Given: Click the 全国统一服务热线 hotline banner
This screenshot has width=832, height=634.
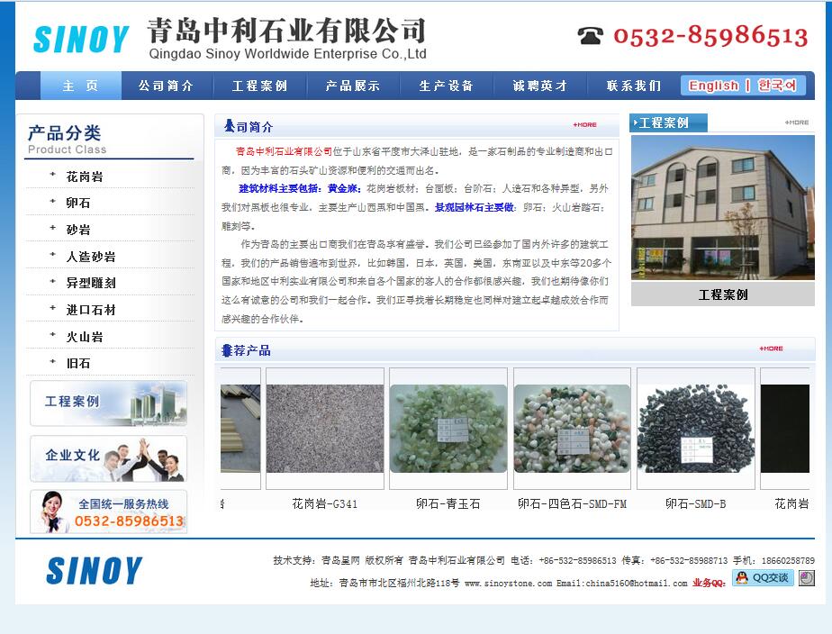Looking at the screenshot, I should 109,512.
